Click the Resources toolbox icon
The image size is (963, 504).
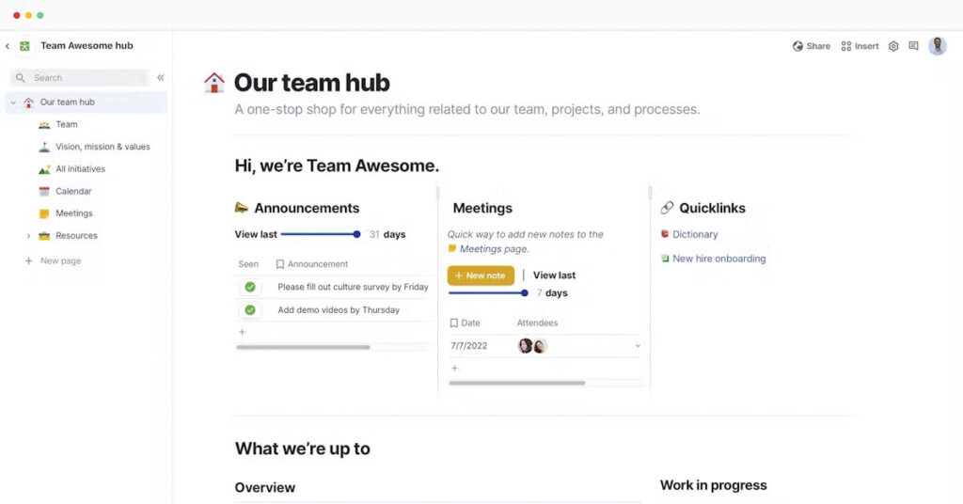coord(44,236)
